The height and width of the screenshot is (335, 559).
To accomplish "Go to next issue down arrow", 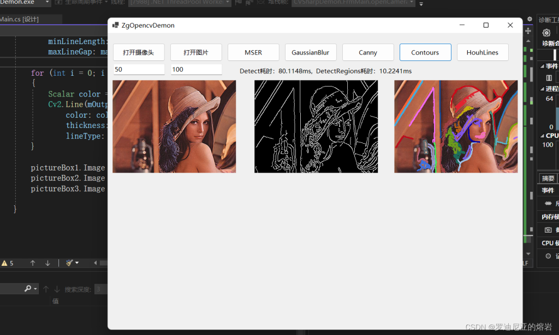I will (47, 263).
